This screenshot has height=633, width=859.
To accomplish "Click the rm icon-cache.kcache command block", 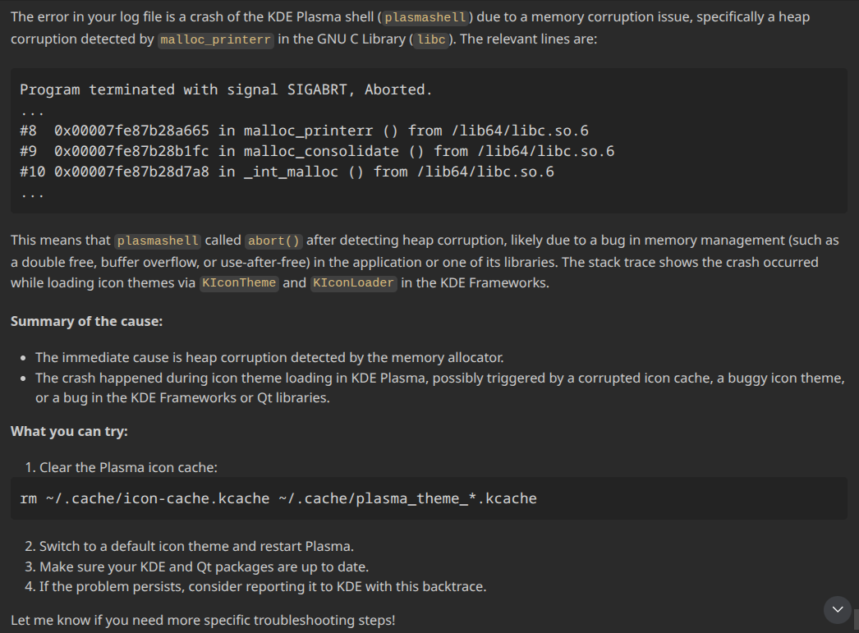I will pyautogui.click(x=429, y=498).
